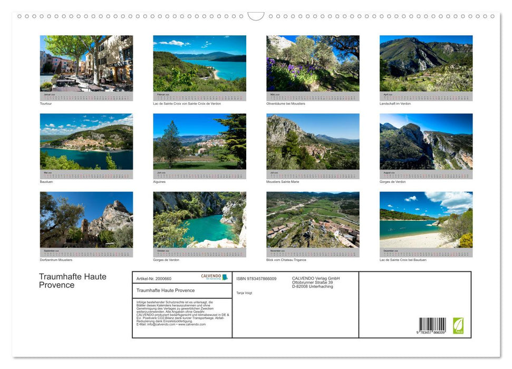Click the ISBN number 9783457866009

(x=256, y=278)
